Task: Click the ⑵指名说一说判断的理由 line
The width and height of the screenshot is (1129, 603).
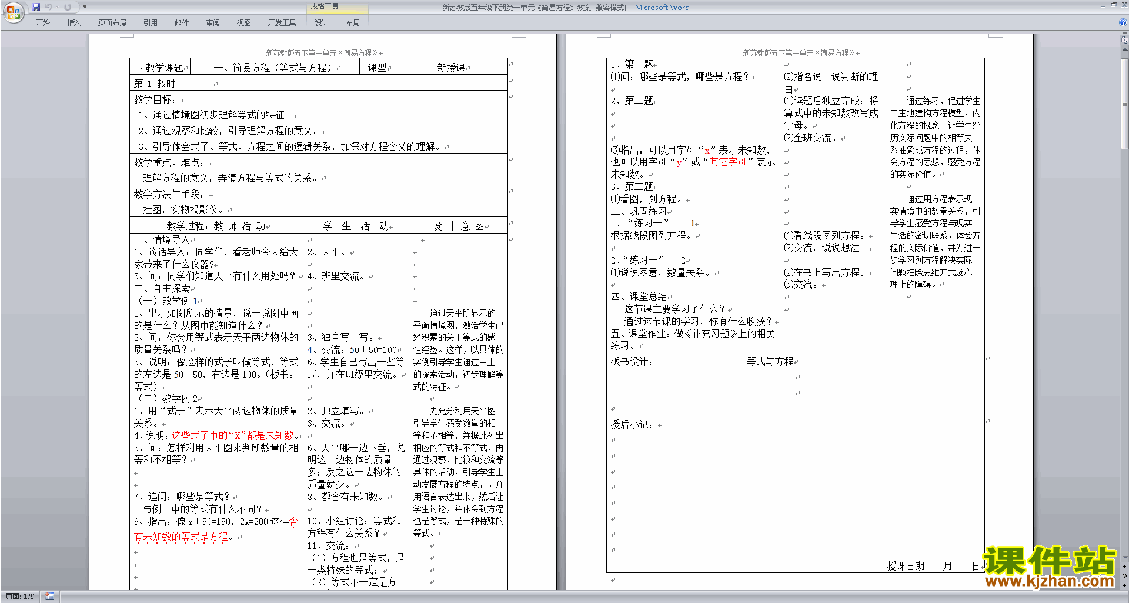Action: point(831,82)
